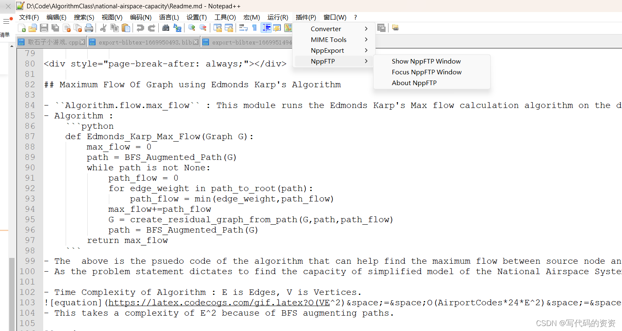The width and height of the screenshot is (622, 331).
Task: Click 'while path is not None:' line
Action: (149, 168)
